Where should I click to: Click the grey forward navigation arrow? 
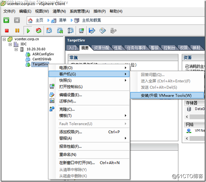click(x=17, y=20)
